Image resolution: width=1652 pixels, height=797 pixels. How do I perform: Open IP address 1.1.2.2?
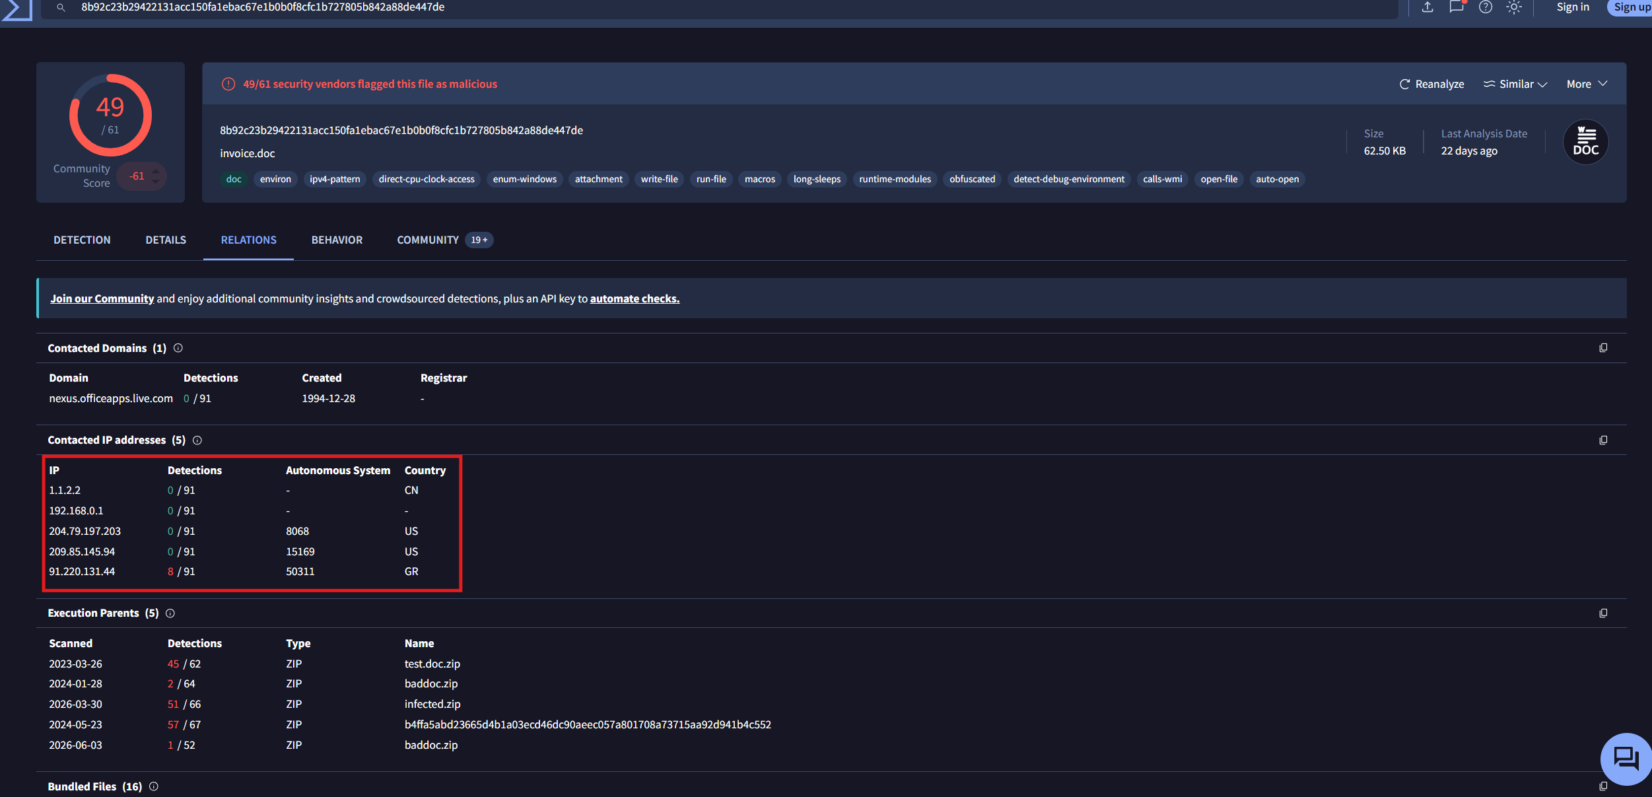click(x=65, y=490)
